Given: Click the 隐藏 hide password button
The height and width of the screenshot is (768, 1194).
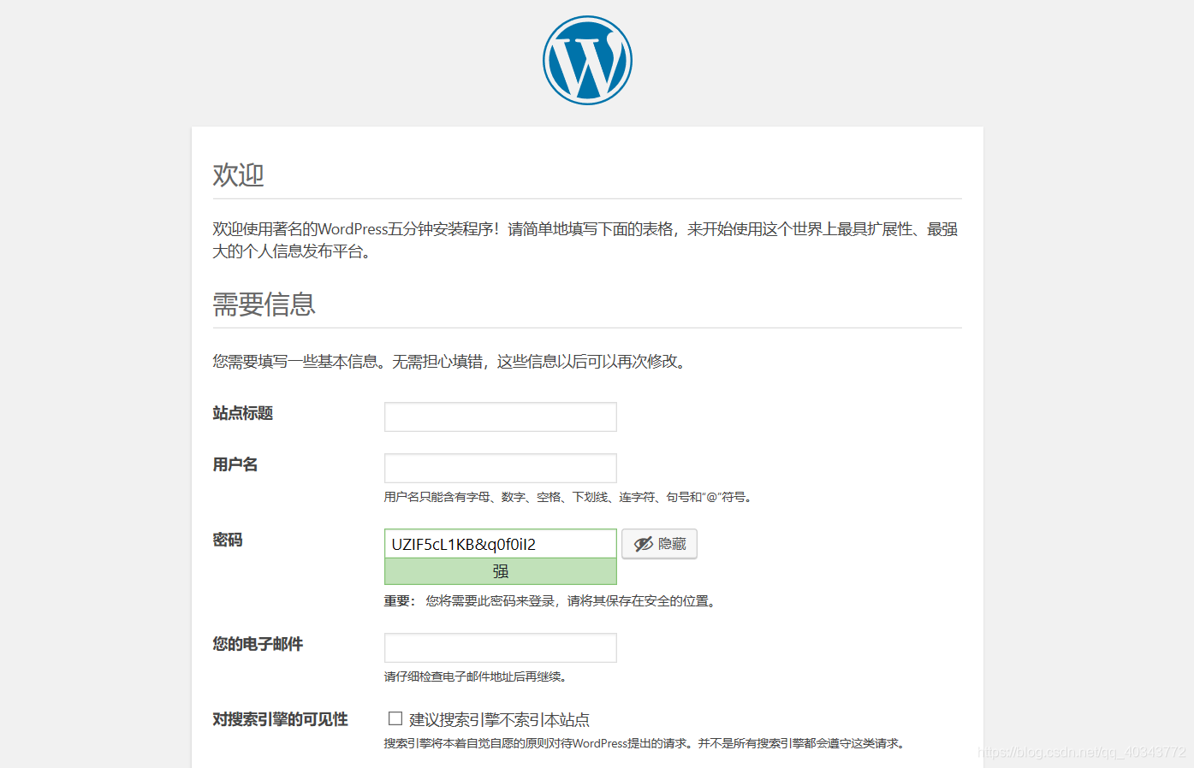Looking at the screenshot, I should pos(659,544).
